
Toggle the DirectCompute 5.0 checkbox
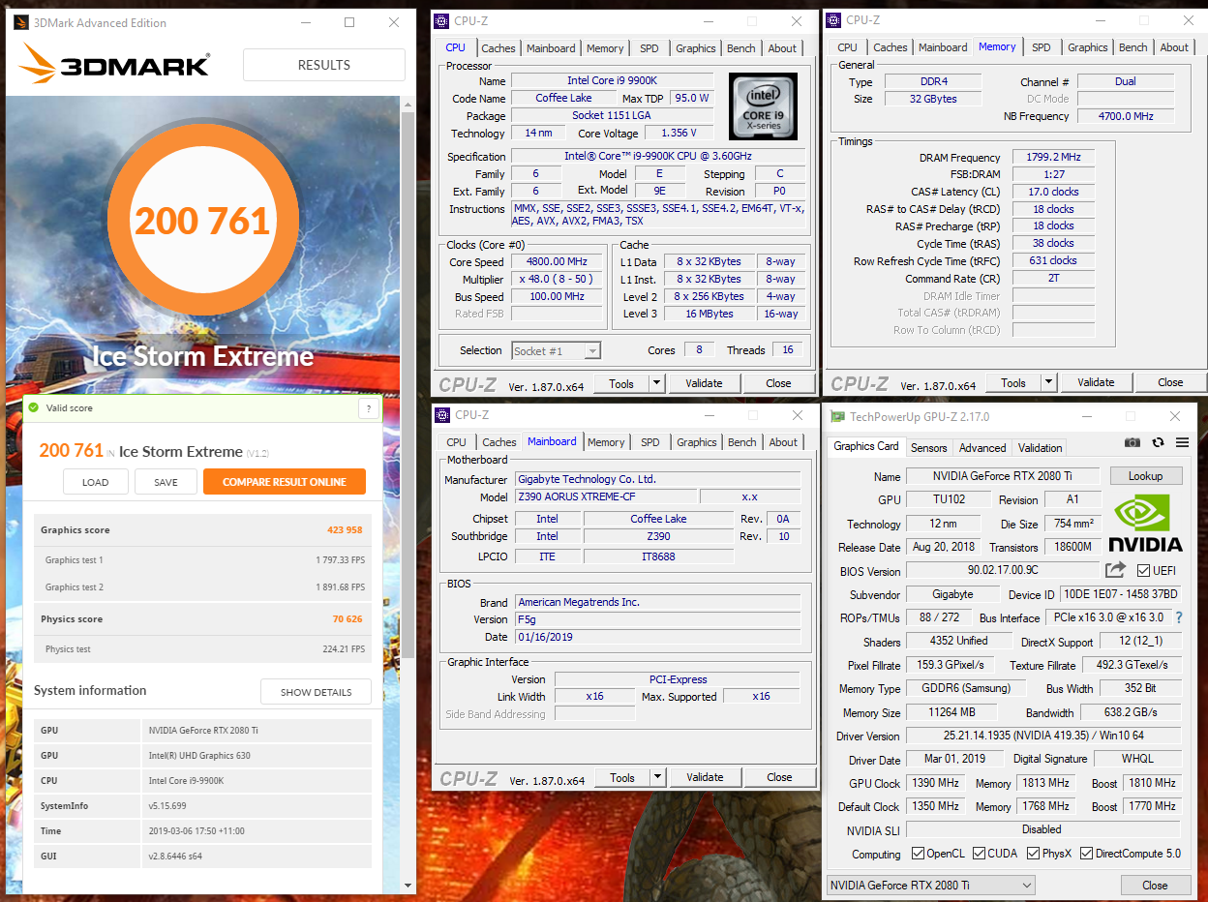tap(1086, 854)
